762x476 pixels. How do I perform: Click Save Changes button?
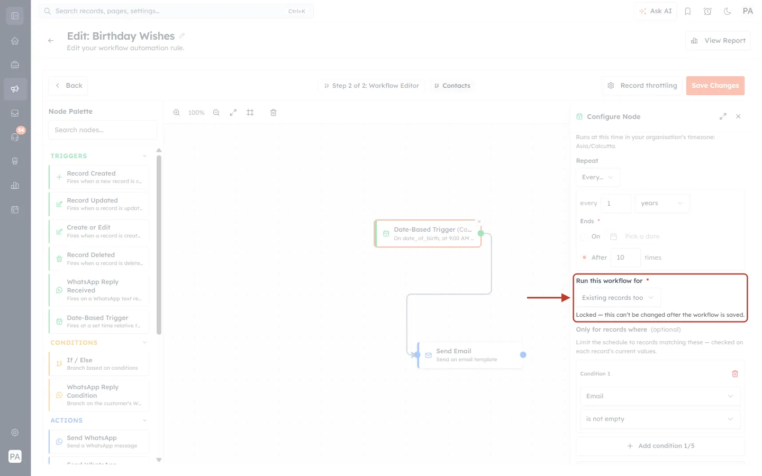pyautogui.click(x=715, y=86)
